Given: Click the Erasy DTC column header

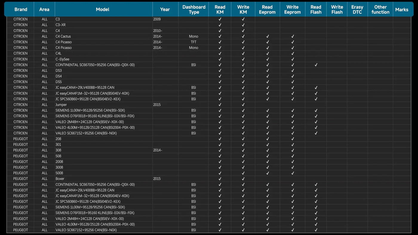Looking at the screenshot, I should [x=357, y=10].
